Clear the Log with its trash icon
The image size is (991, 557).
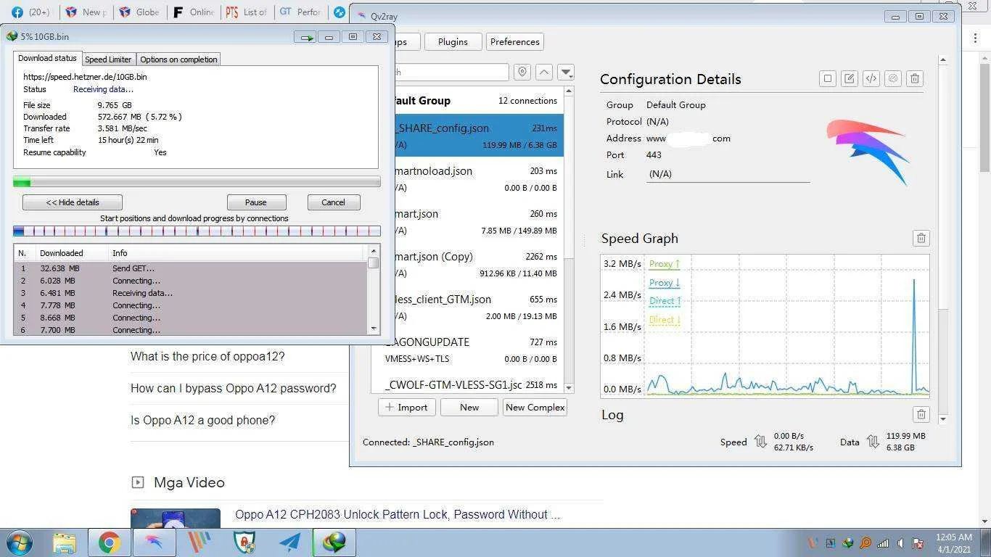[921, 414]
